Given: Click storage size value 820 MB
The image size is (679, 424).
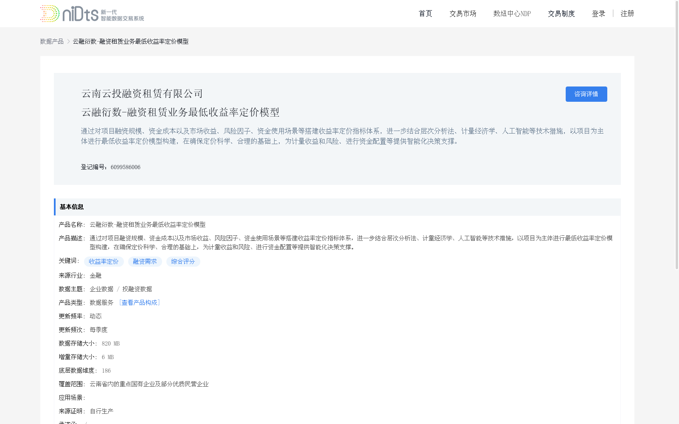Looking at the screenshot, I should (x=111, y=343).
